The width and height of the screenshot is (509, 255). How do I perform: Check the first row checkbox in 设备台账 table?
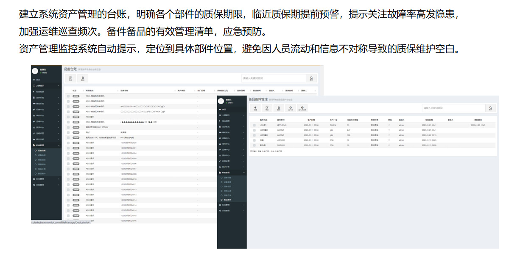click(68, 96)
